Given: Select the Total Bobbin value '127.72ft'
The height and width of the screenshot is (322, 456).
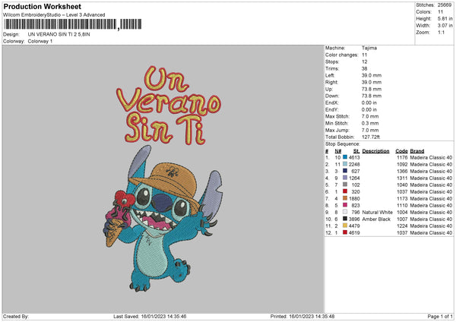Looking at the screenshot, I should pyautogui.click(x=371, y=137).
